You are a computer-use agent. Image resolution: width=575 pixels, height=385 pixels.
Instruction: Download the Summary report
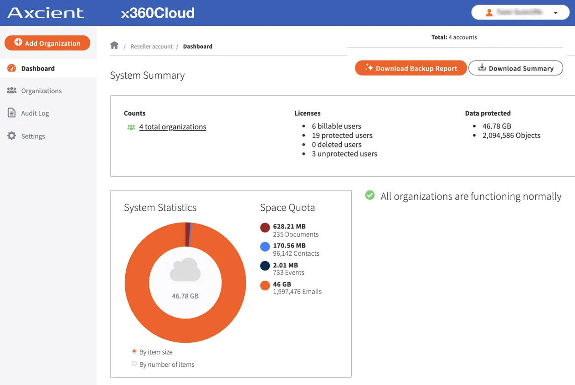click(x=516, y=68)
